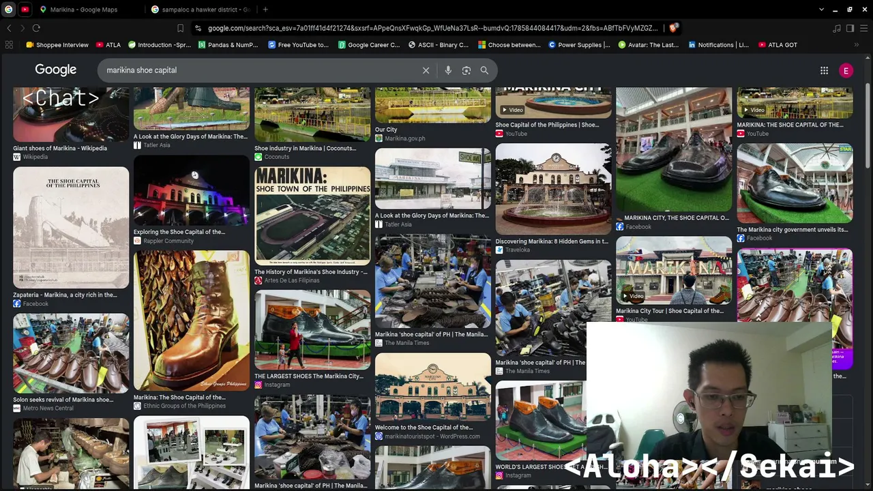This screenshot has width=873, height=491.
Task: Open the Google Career C... bookmark
Action: pyautogui.click(x=369, y=45)
